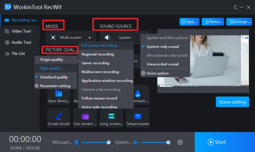The height and width of the screenshot is (152, 255).
Task: Select Regional recording mode
Action: pyautogui.click(x=106, y=54)
